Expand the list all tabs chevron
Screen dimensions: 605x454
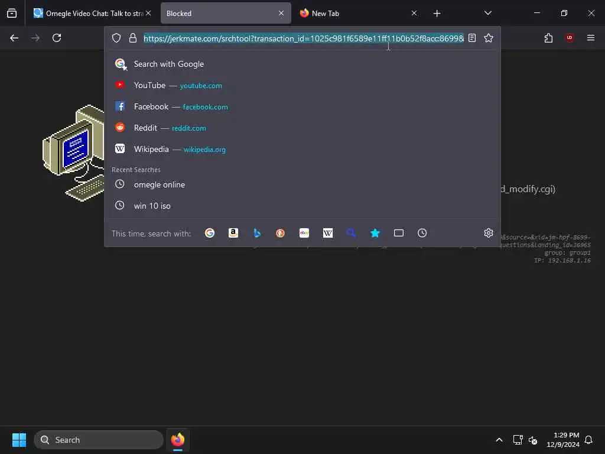click(x=487, y=13)
